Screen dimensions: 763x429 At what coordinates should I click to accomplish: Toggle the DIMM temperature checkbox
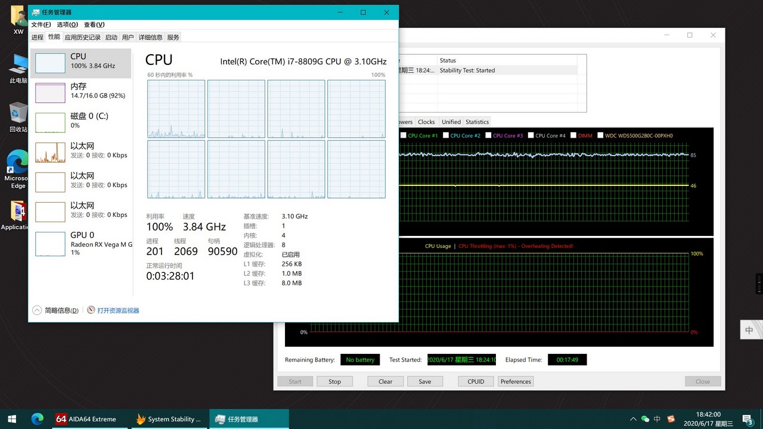(573, 136)
